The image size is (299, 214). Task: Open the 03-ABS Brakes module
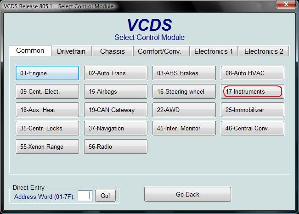(x=184, y=73)
